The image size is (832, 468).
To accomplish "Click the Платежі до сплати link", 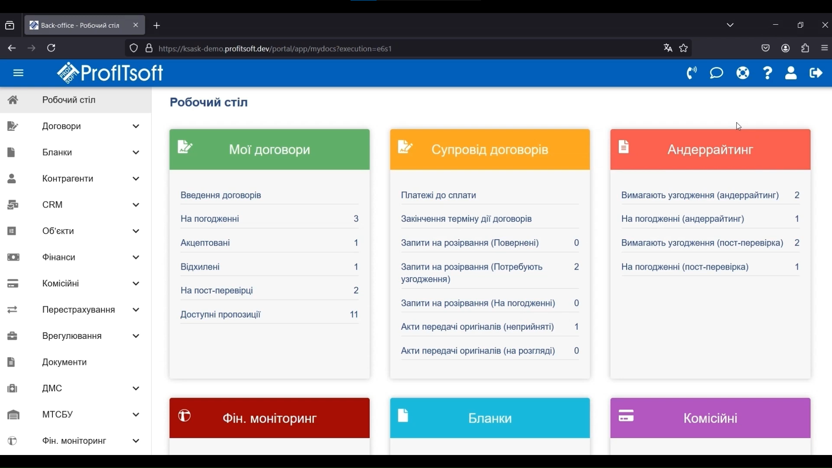I will 439,196.
